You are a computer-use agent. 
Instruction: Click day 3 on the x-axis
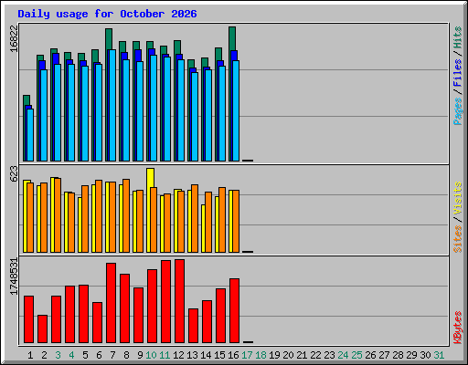click(58, 355)
